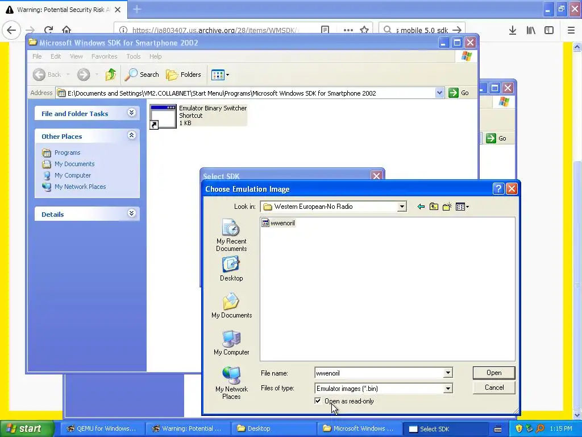Open My Network Places in places bar
Image resolution: width=582 pixels, height=437 pixels.
231,383
